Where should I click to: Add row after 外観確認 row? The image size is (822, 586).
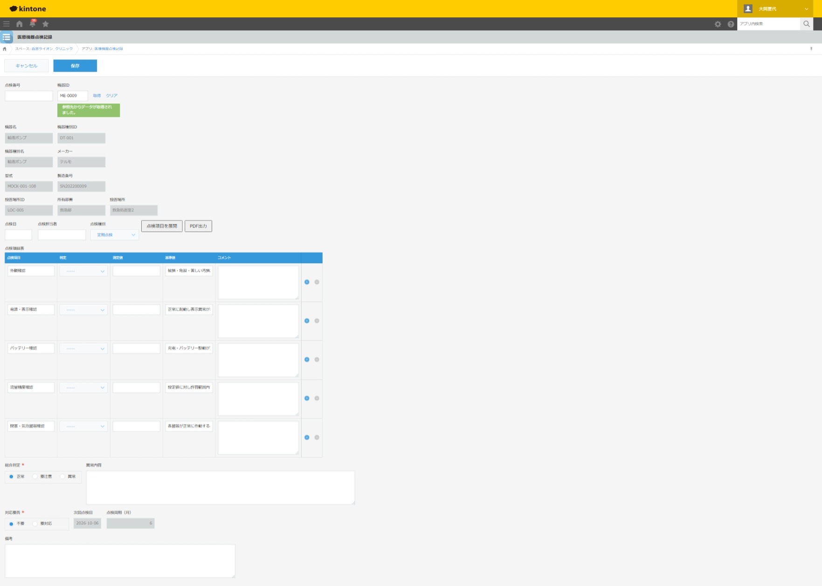pyautogui.click(x=307, y=282)
